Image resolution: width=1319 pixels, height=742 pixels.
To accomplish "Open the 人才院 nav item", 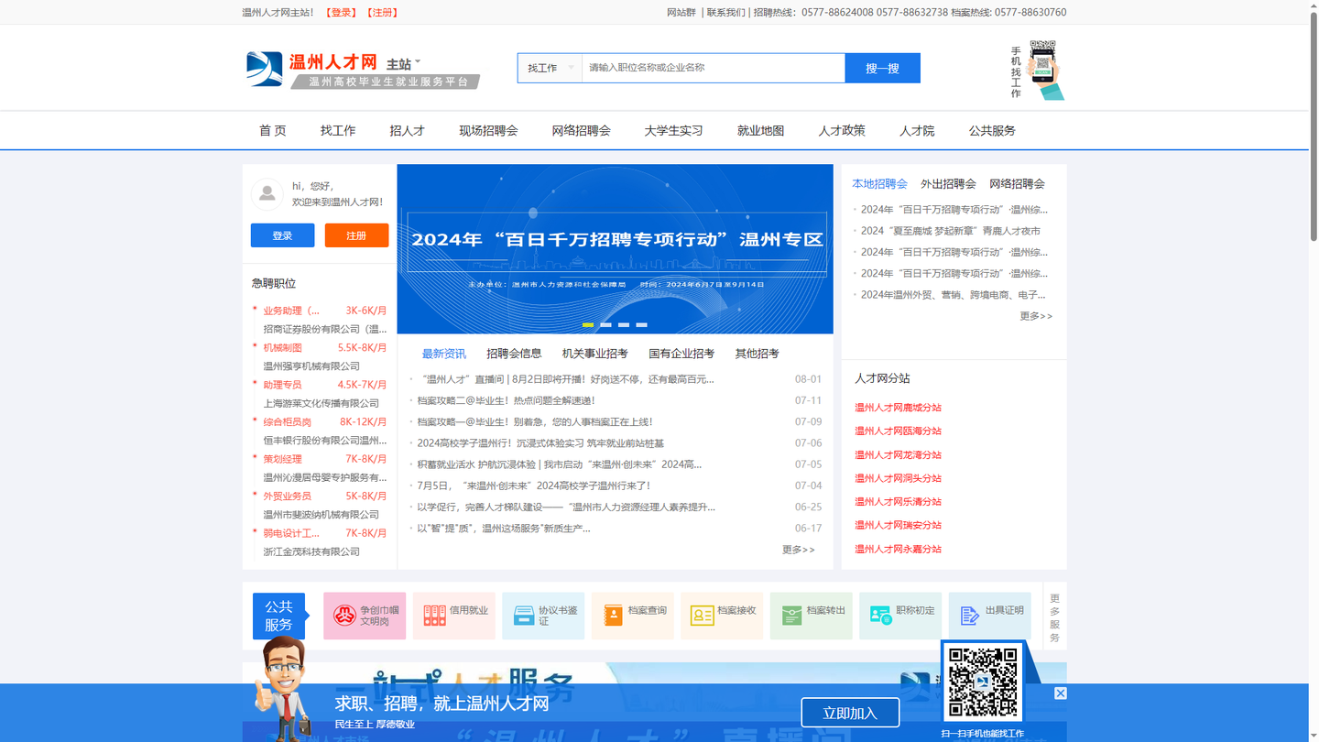I will [917, 131].
